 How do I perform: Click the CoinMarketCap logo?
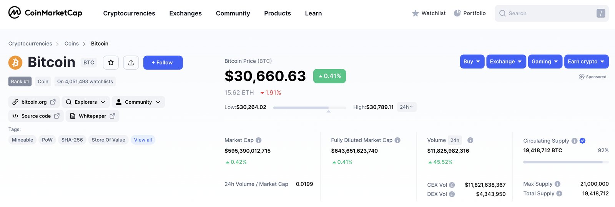(x=45, y=13)
